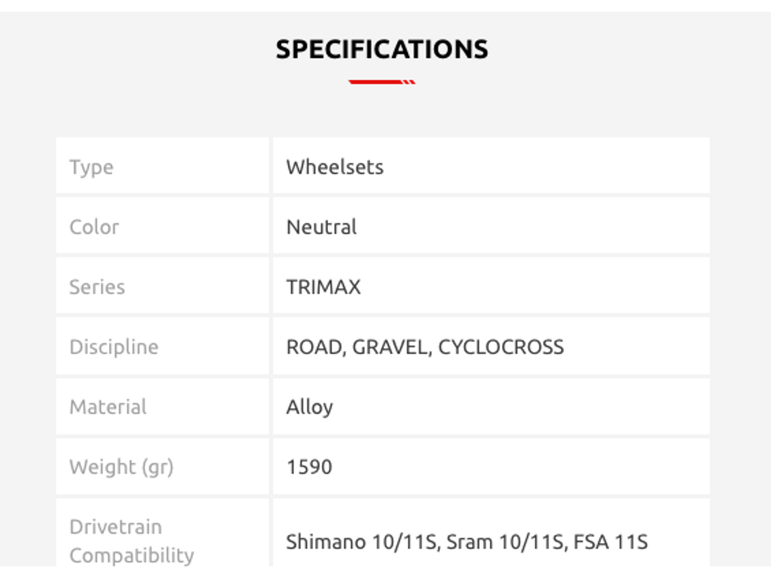
Task: Click the Shimano 10/11S compatibility text
Action: (361, 542)
